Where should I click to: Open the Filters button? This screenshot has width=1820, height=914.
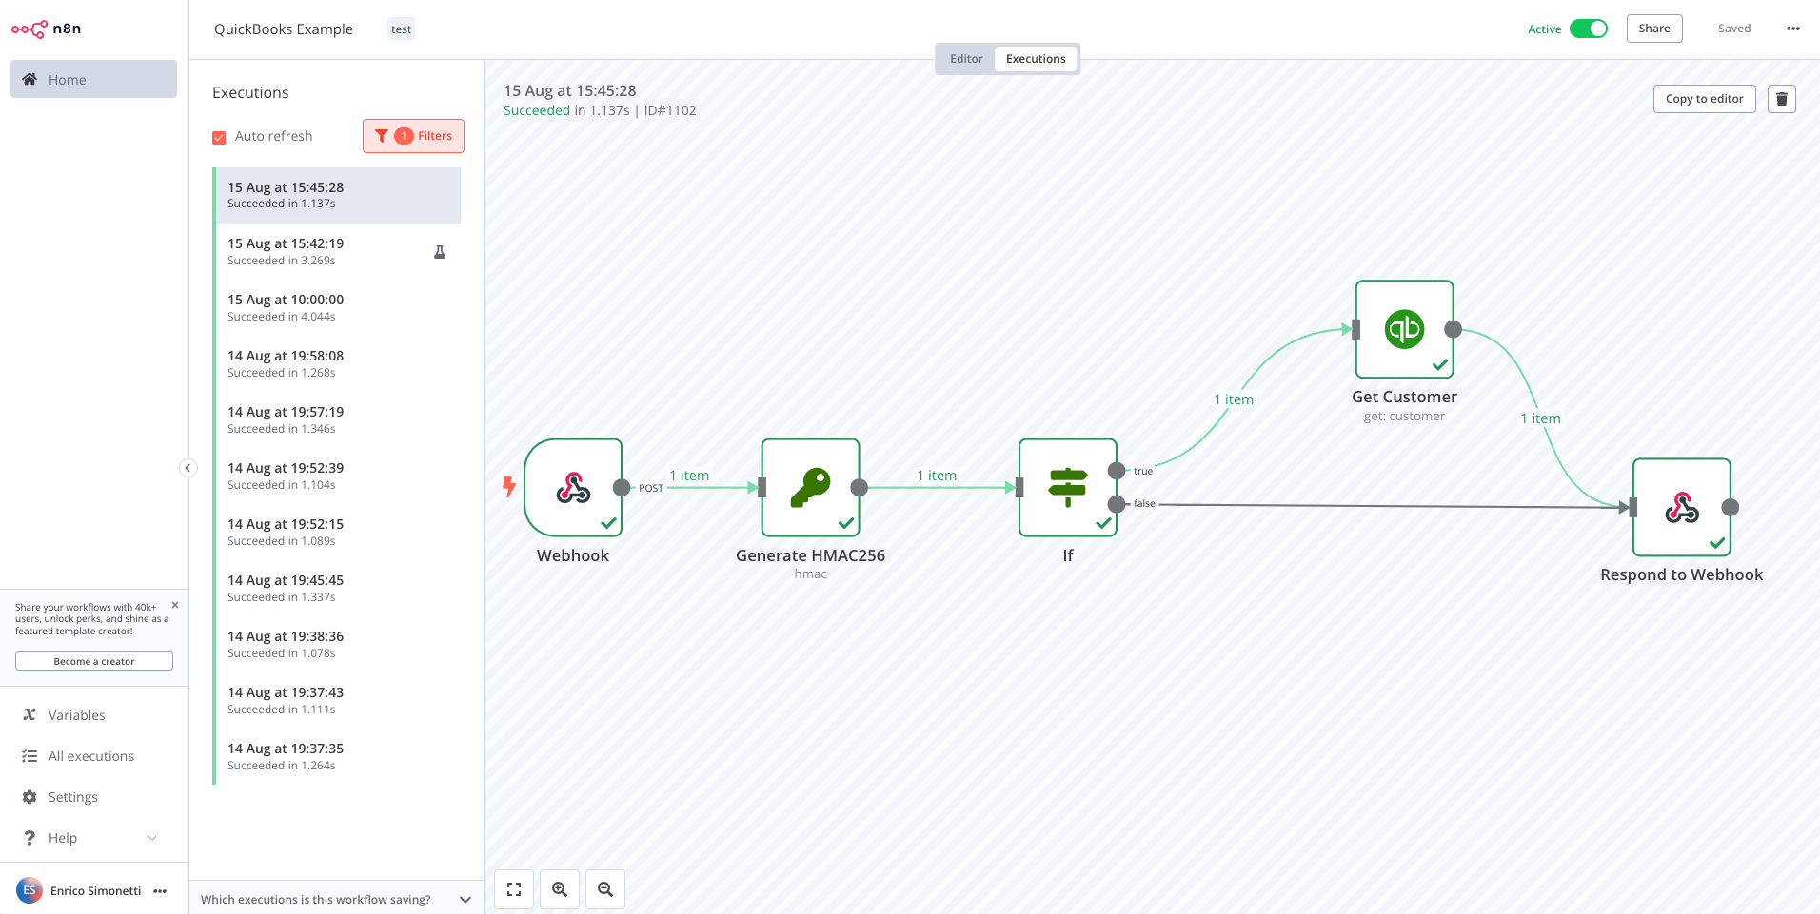pyautogui.click(x=413, y=136)
